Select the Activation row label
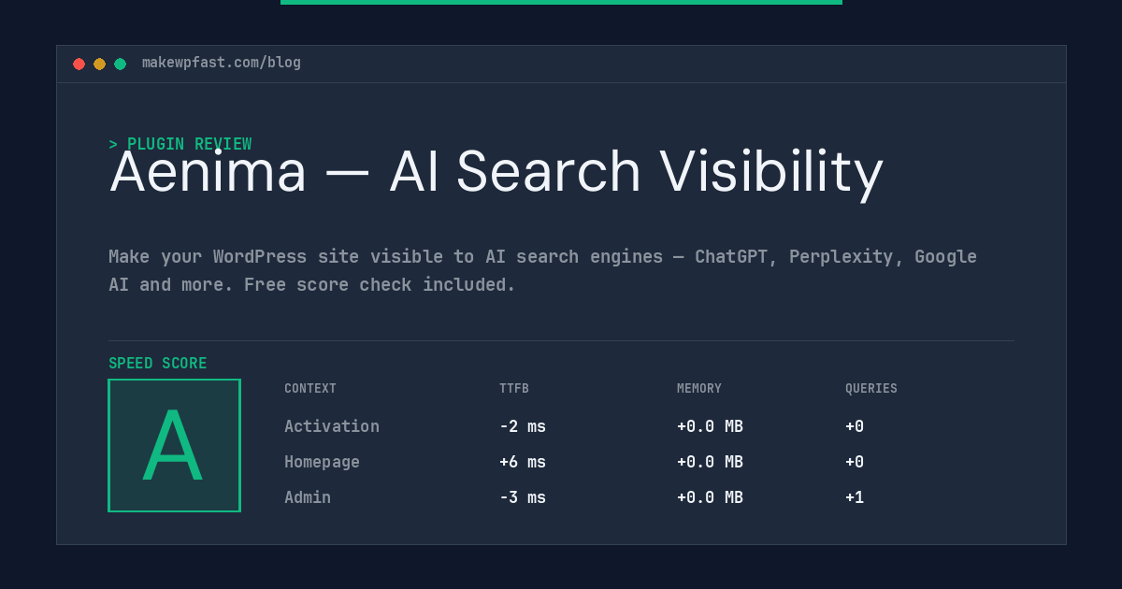This screenshot has height=589, width=1122. [332, 426]
